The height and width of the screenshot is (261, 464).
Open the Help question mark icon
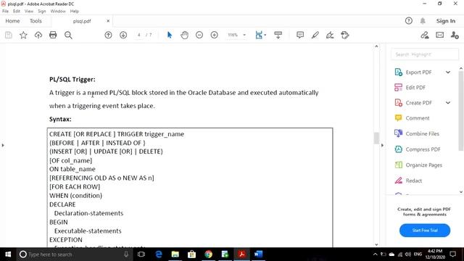click(x=409, y=21)
